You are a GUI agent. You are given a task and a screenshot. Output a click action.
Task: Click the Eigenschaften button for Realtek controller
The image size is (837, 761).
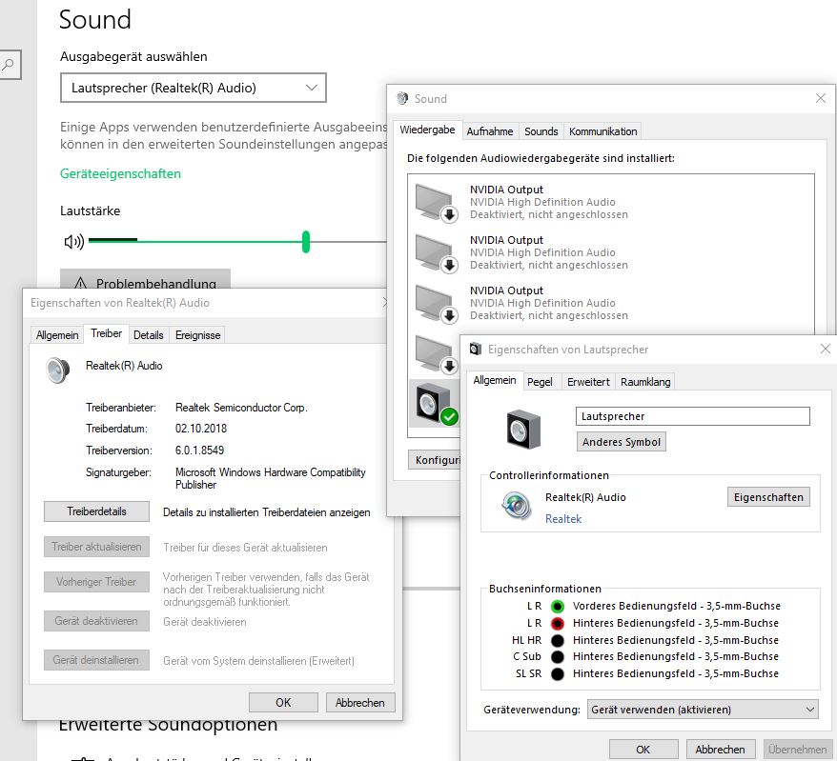pyautogui.click(x=768, y=497)
